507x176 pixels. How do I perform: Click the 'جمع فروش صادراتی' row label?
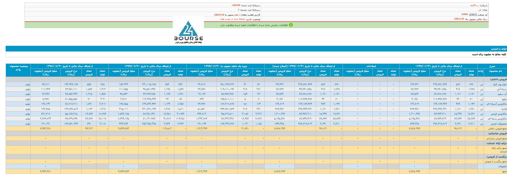[496, 138]
